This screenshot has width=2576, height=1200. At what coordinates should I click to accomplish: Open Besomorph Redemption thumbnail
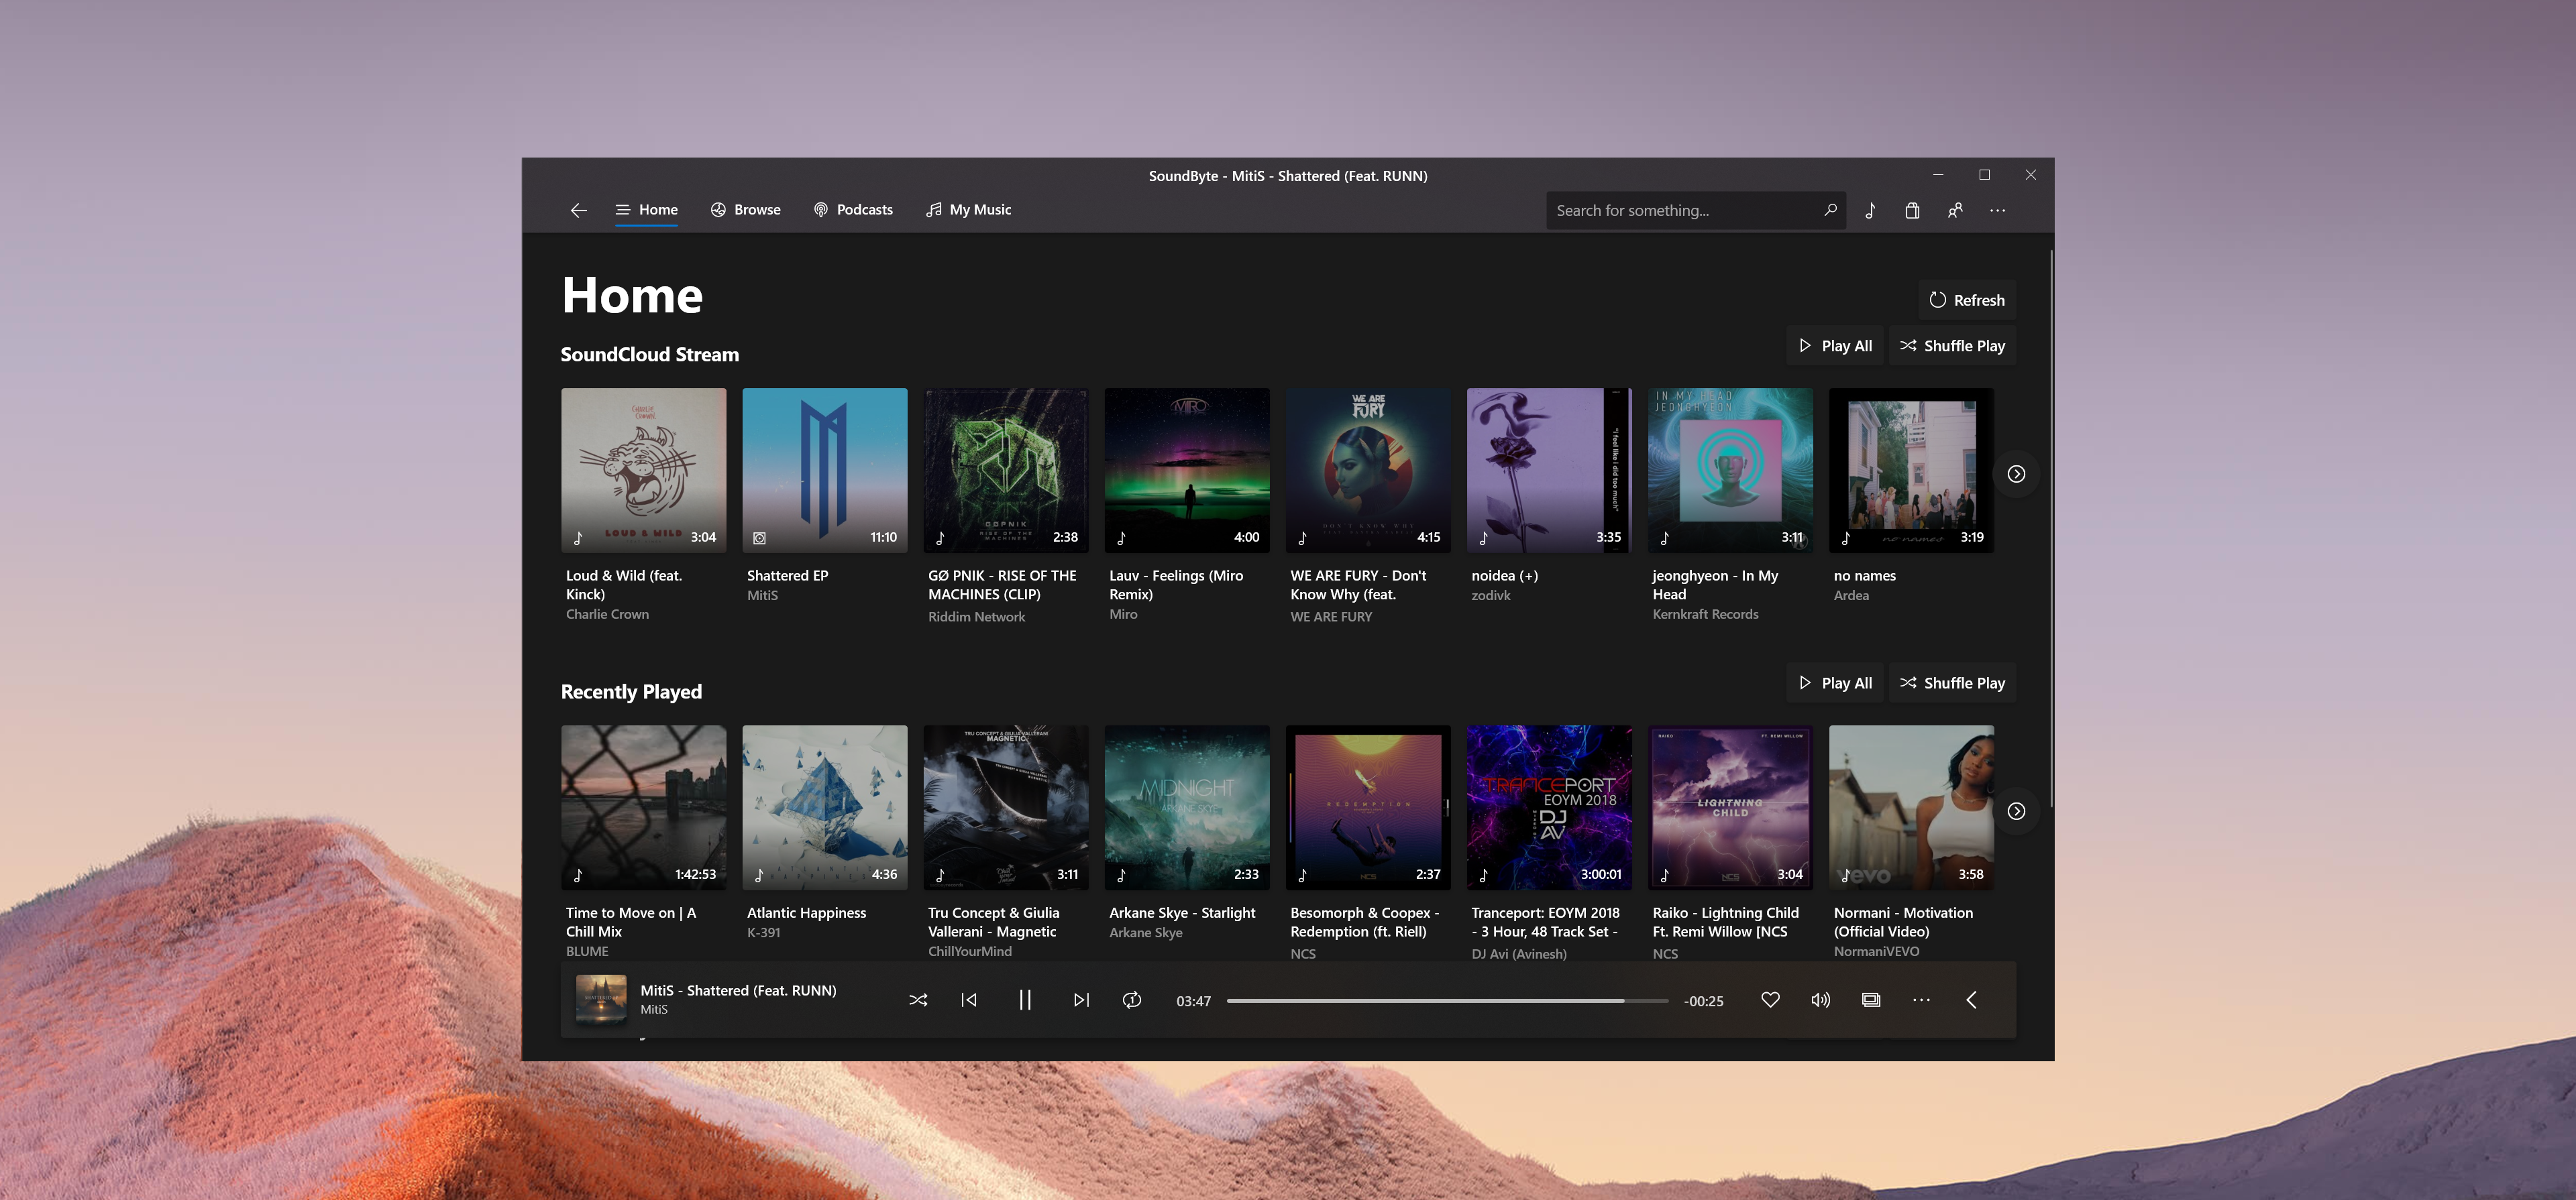tap(1368, 808)
